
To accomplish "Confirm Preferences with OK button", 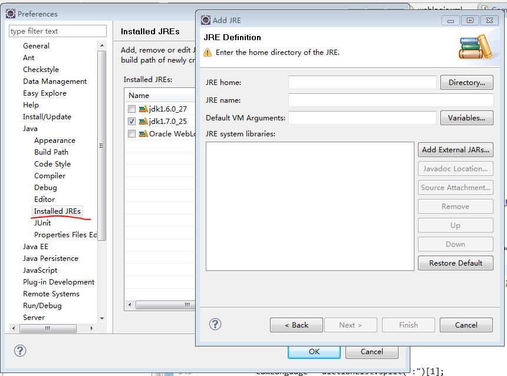I will coord(314,352).
